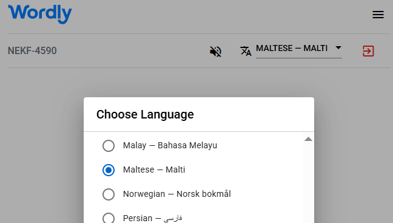The height and width of the screenshot is (223, 393).
Task: Click the language list scrollbar track
Action: click(308, 182)
